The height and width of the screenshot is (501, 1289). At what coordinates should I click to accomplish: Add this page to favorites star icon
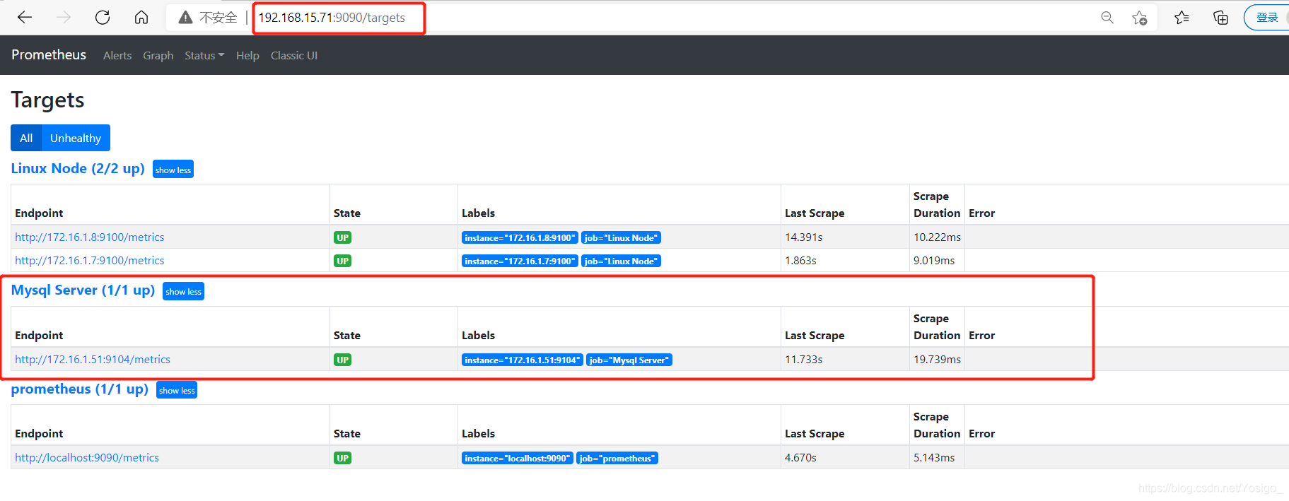click(x=1139, y=18)
